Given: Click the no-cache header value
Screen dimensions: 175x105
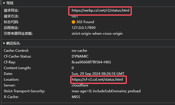Looking at the screenshot, I should click(79, 51).
